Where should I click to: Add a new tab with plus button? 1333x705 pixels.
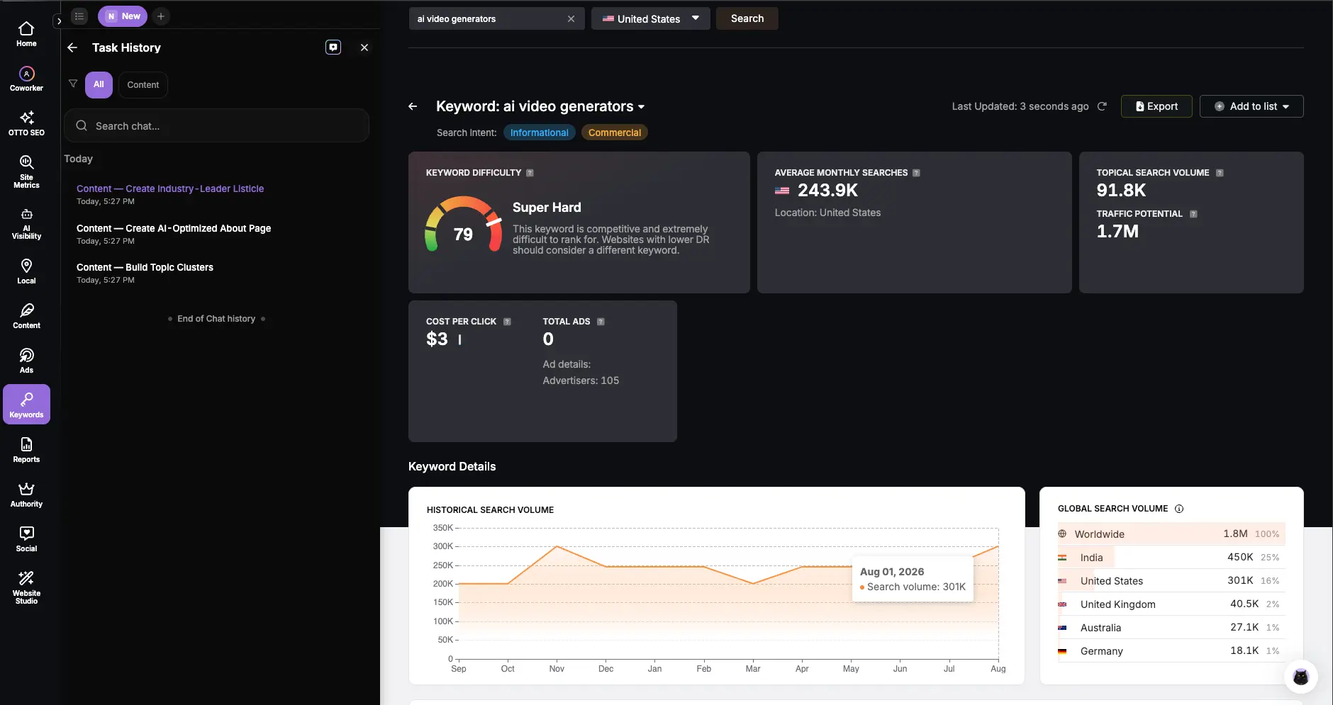tap(161, 16)
